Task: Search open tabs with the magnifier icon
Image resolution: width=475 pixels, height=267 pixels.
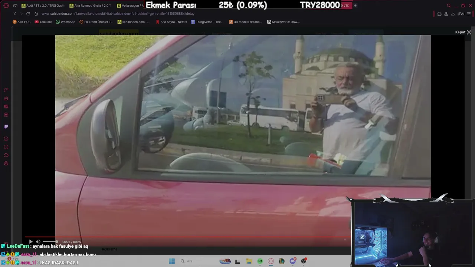Action: tap(449, 6)
